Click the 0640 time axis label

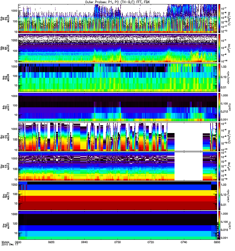[x=84, y=242]
